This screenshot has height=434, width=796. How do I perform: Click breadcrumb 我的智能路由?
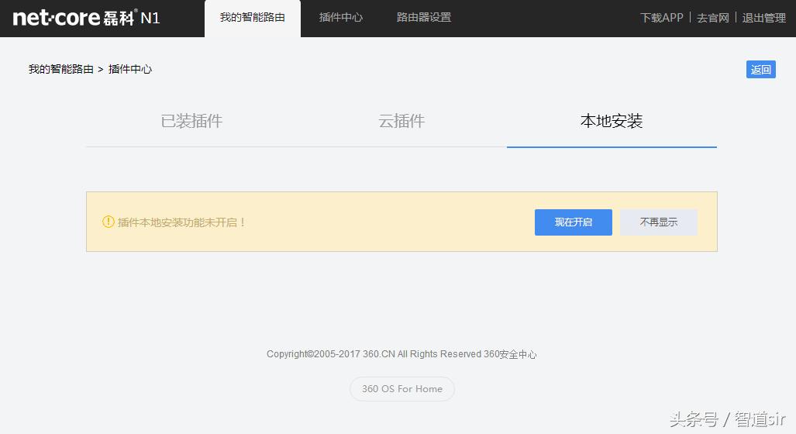(x=61, y=69)
